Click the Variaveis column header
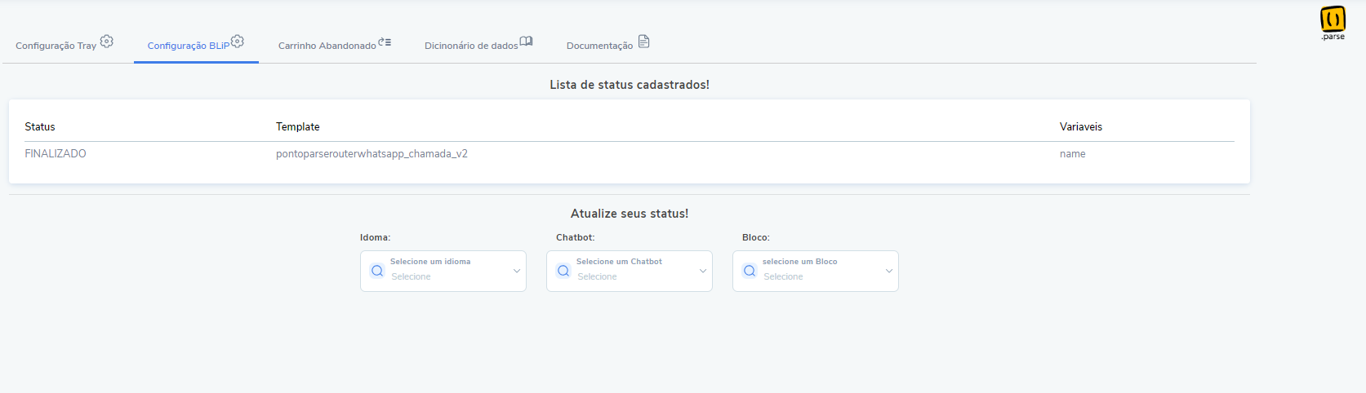Screen dimensions: 1366x393 point(1081,126)
